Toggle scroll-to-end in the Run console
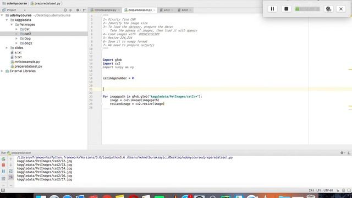 (x=10, y=178)
